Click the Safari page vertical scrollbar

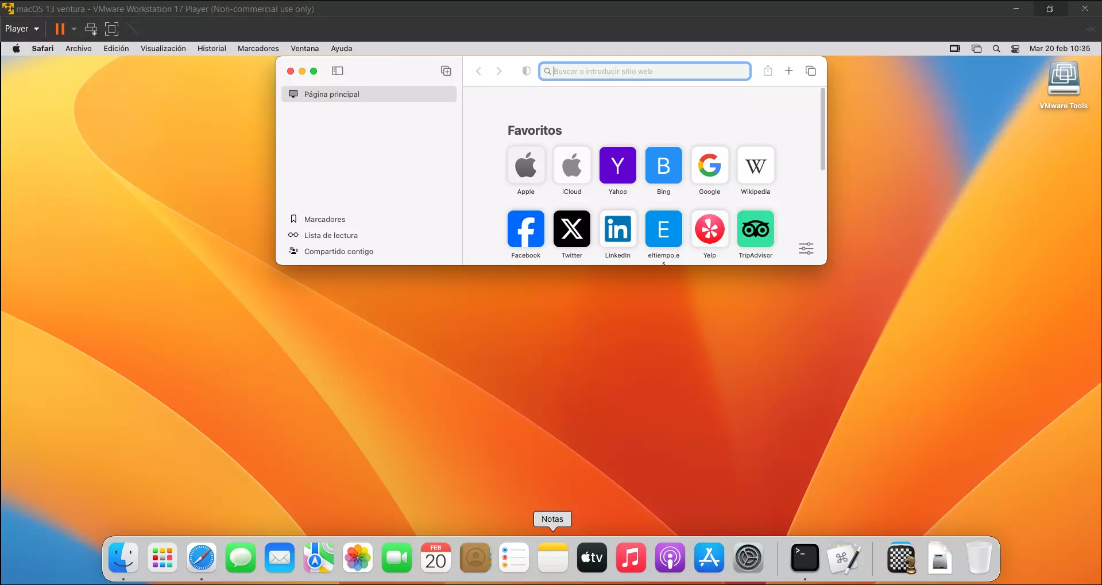tap(822, 129)
